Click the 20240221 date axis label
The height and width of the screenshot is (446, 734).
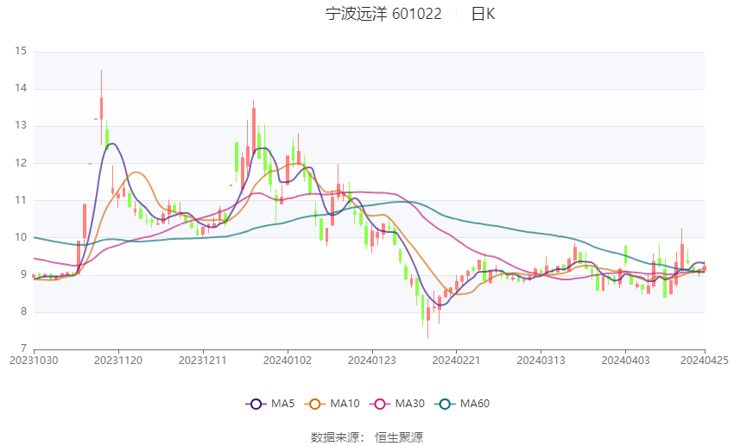(457, 361)
